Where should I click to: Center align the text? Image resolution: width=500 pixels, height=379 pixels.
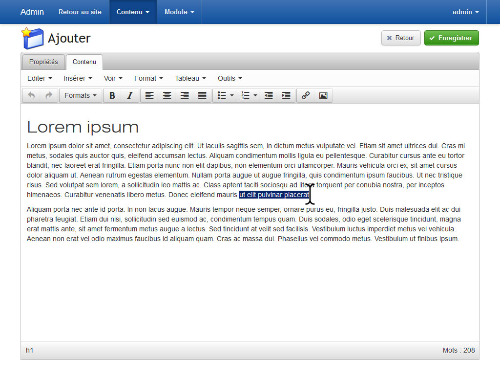[167, 95]
